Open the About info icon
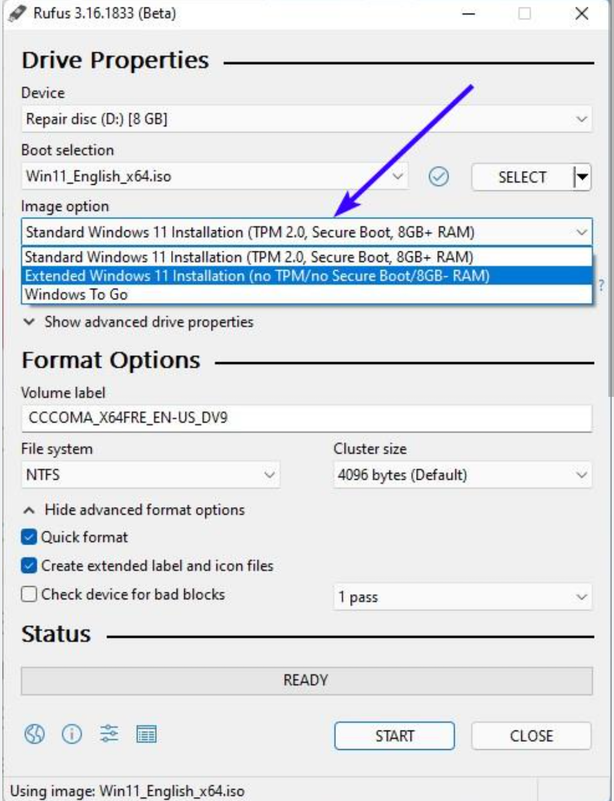Screen dimensions: 614x801 [72, 734]
